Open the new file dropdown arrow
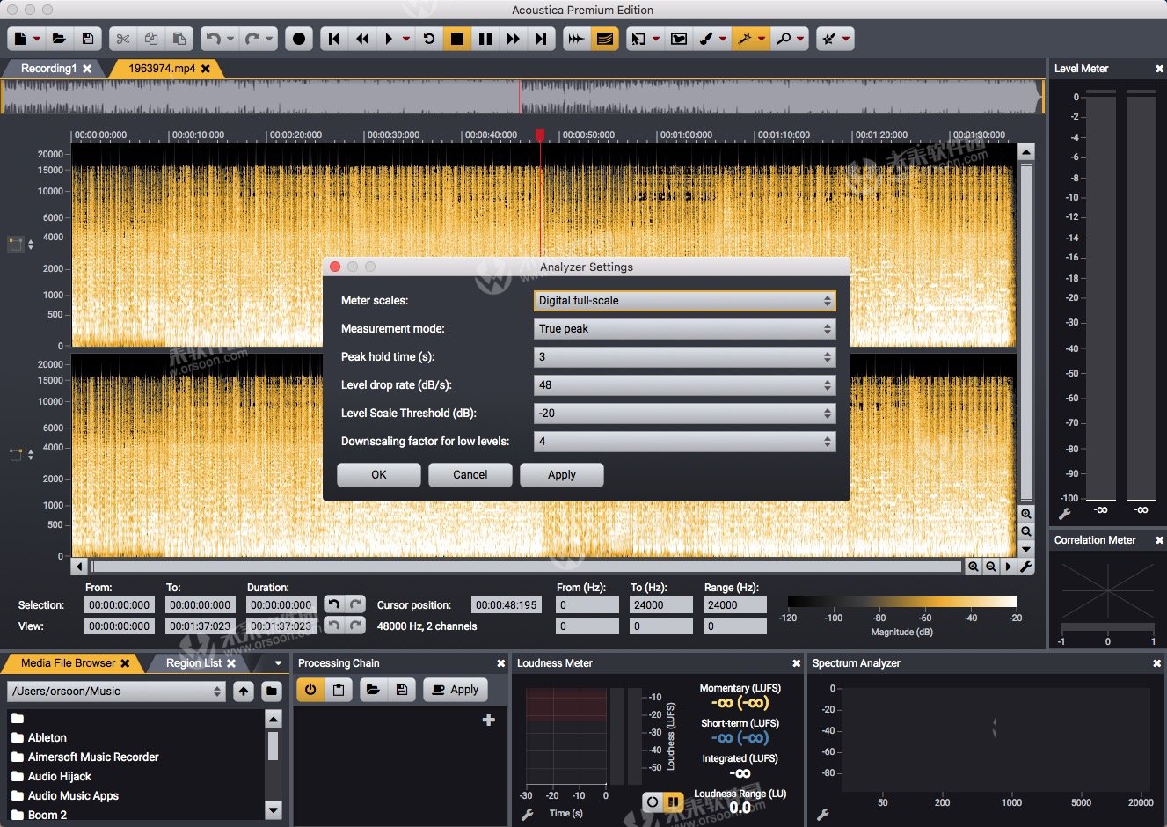The height and width of the screenshot is (827, 1167). [36, 39]
